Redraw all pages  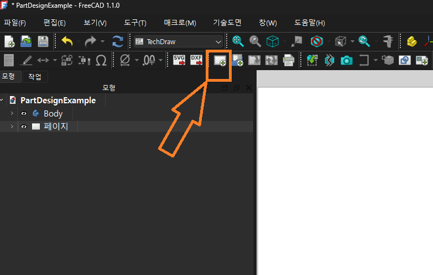tap(272, 60)
